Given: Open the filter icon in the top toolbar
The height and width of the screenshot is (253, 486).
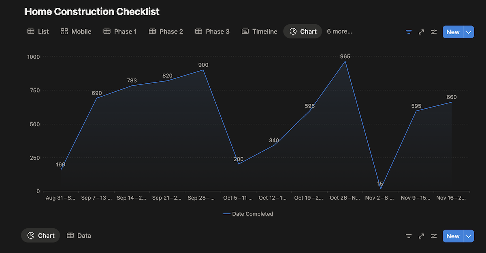Looking at the screenshot, I should coord(408,32).
